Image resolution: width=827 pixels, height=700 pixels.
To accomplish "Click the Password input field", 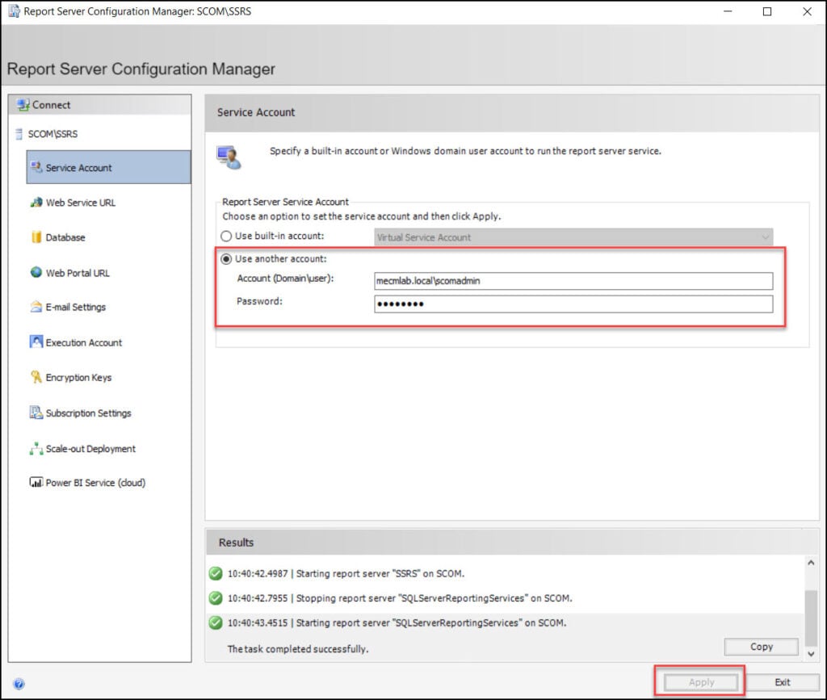I will coord(573,304).
